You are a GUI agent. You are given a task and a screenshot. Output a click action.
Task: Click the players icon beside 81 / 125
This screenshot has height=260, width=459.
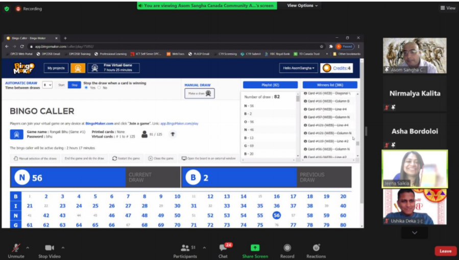click(x=144, y=135)
